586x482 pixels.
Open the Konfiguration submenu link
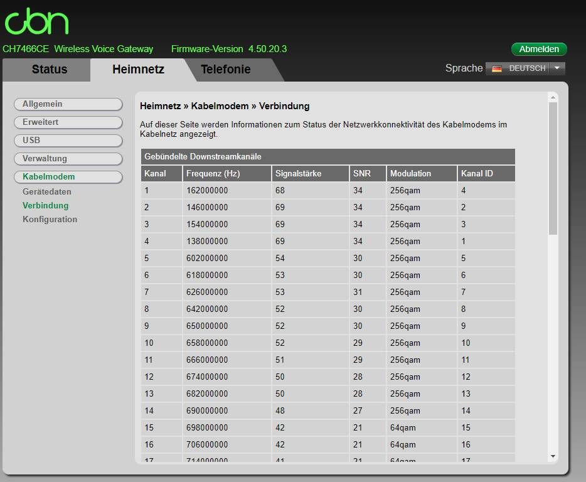pos(50,219)
